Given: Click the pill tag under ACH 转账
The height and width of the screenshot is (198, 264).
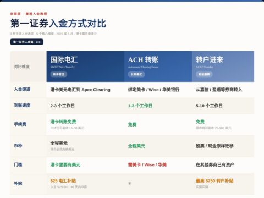Looking at the screenshot, I should (x=136, y=74).
